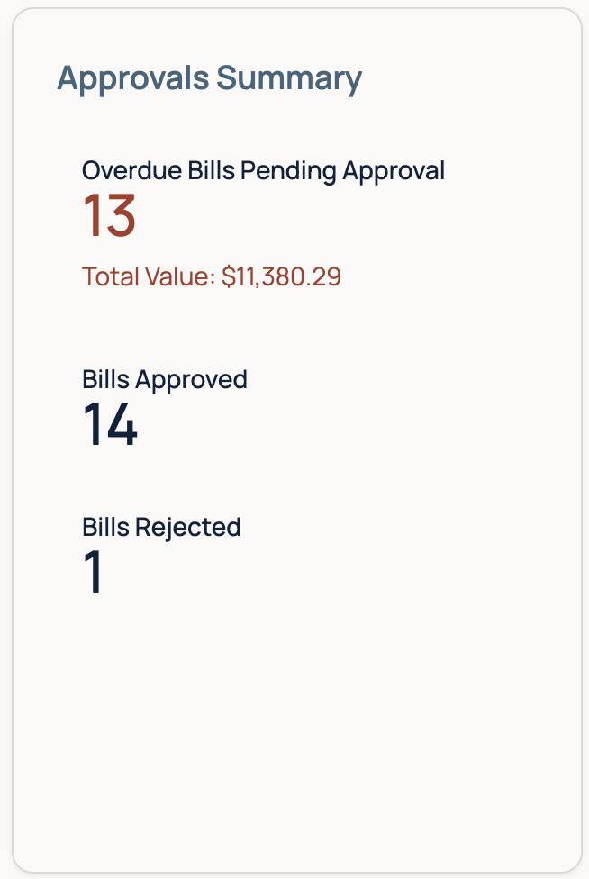The height and width of the screenshot is (879, 589).
Task: Click the rejected bills count 1
Action: point(93,571)
